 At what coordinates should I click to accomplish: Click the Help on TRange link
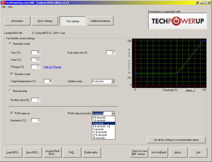click(x=52, y=67)
